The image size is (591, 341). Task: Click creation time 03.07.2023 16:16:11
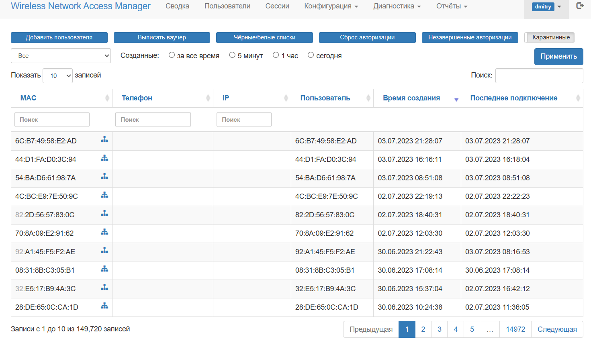pyautogui.click(x=409, y=159)
